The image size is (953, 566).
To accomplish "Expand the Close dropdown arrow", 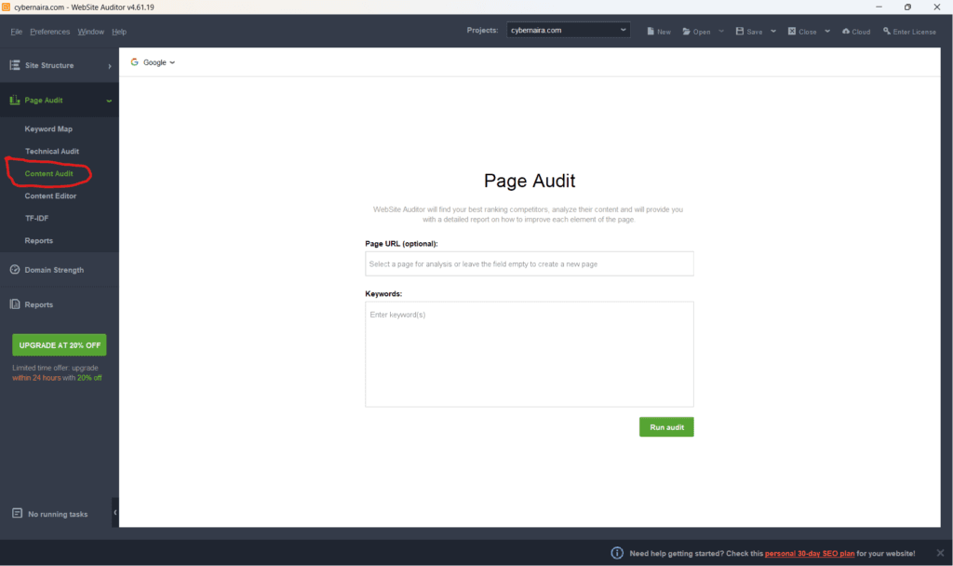I will (x=827, y=31).
